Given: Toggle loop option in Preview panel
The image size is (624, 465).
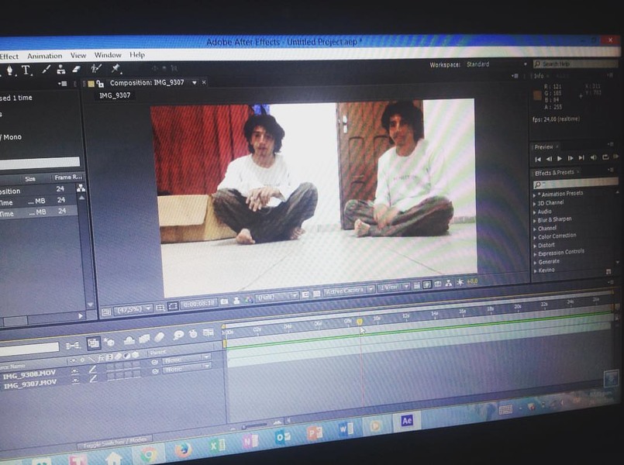Looking at the screenshot, I should click(x=605, y=157).
